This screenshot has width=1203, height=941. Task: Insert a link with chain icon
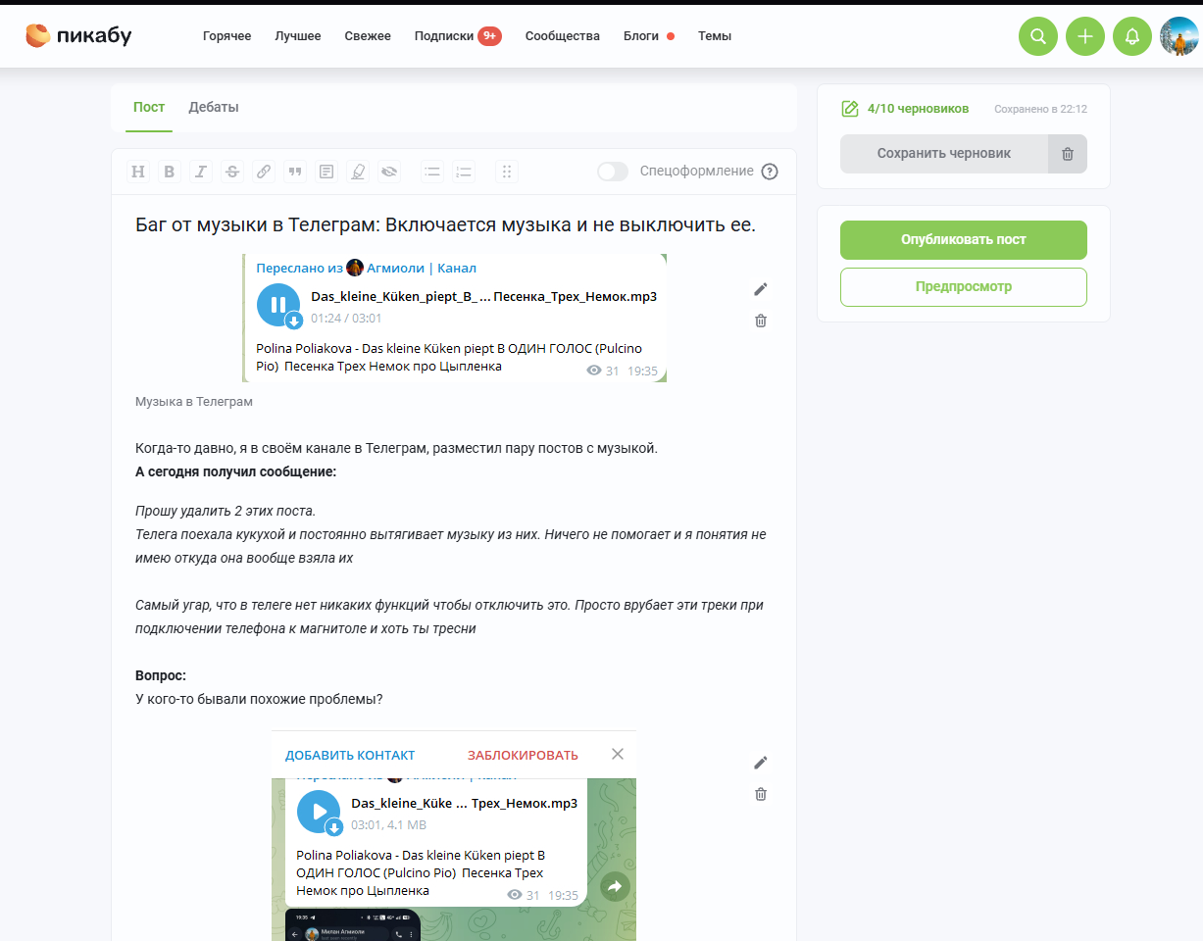click(264, 172)
